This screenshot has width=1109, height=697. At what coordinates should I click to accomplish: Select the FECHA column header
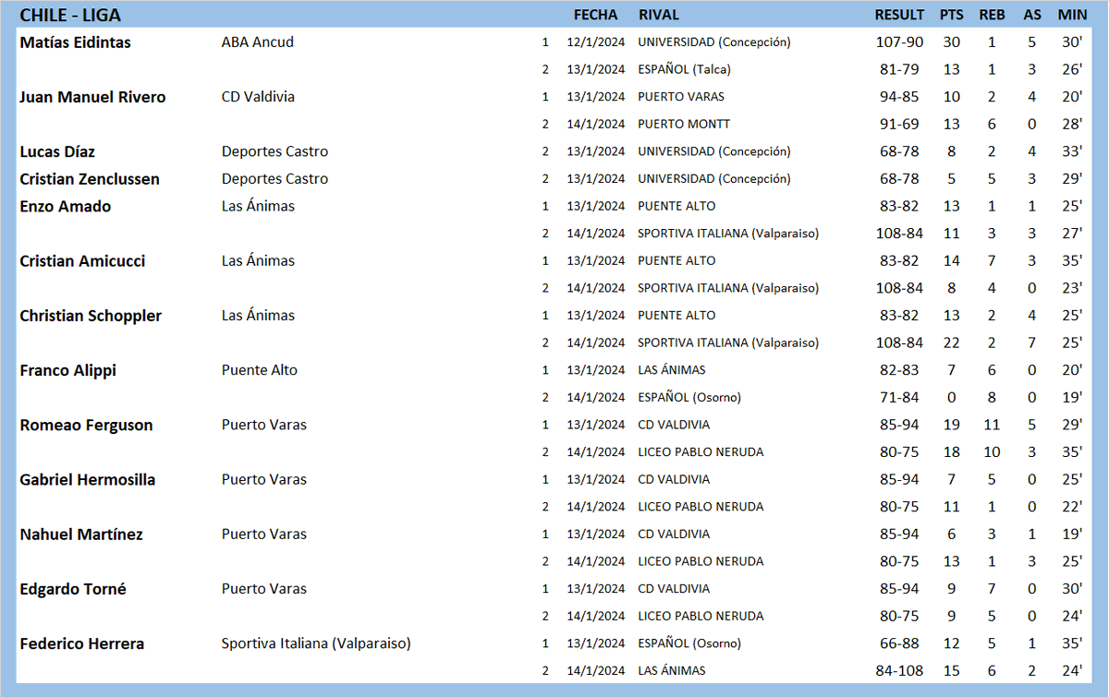pyautogui.click(x=595, y=15)
